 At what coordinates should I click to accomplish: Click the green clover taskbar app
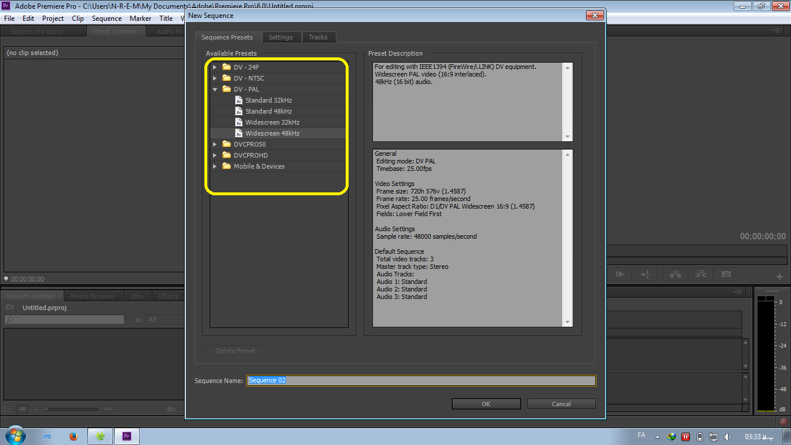point(100,436)
